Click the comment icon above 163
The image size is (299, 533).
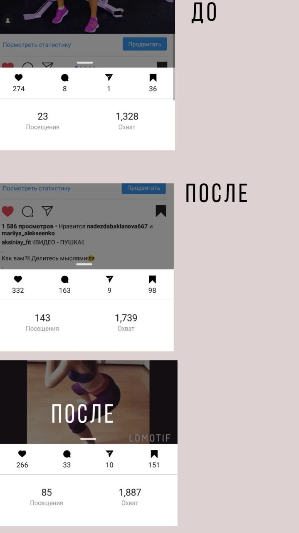pos(64,279)
